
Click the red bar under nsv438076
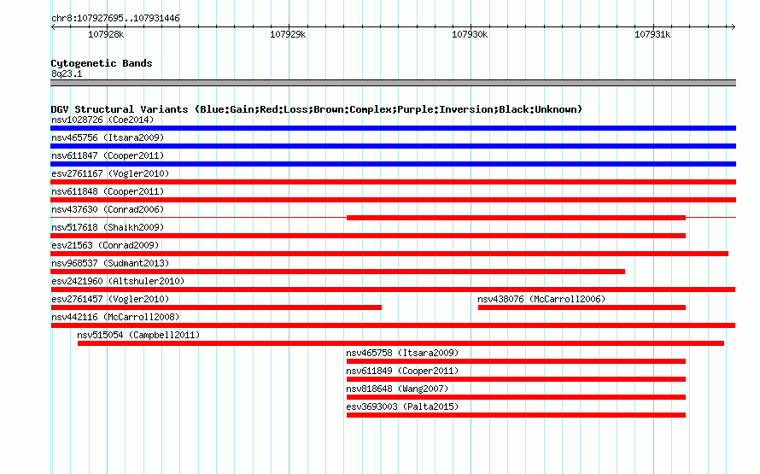pos(582,307)
